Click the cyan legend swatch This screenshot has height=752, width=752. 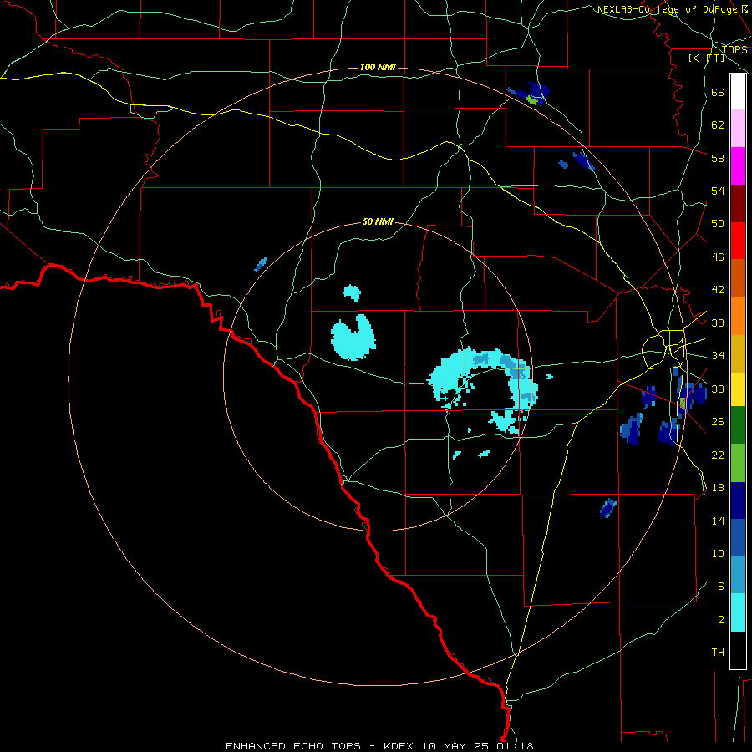click(x=738, y=612)
